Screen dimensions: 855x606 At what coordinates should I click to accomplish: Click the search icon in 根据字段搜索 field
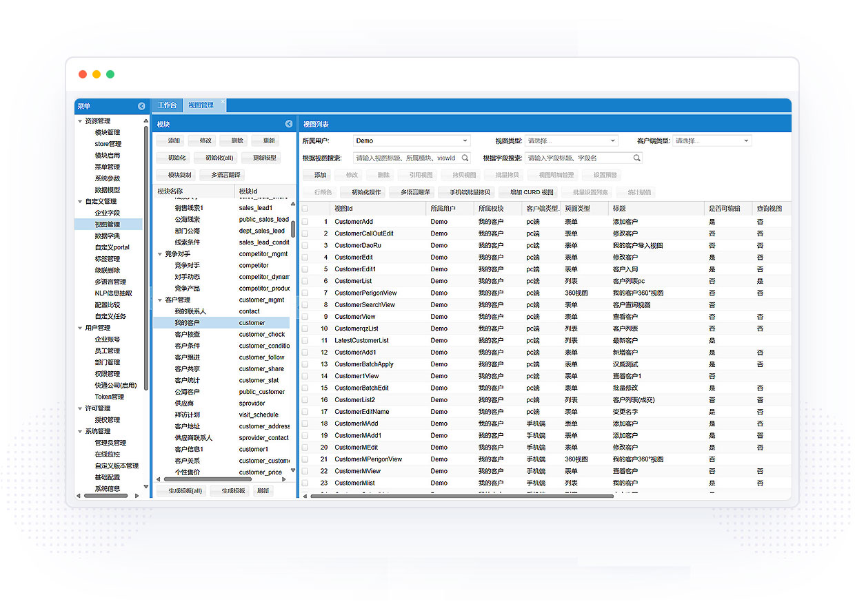tap(637, 158)
